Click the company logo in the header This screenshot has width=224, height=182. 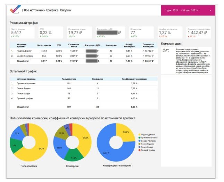15,9
